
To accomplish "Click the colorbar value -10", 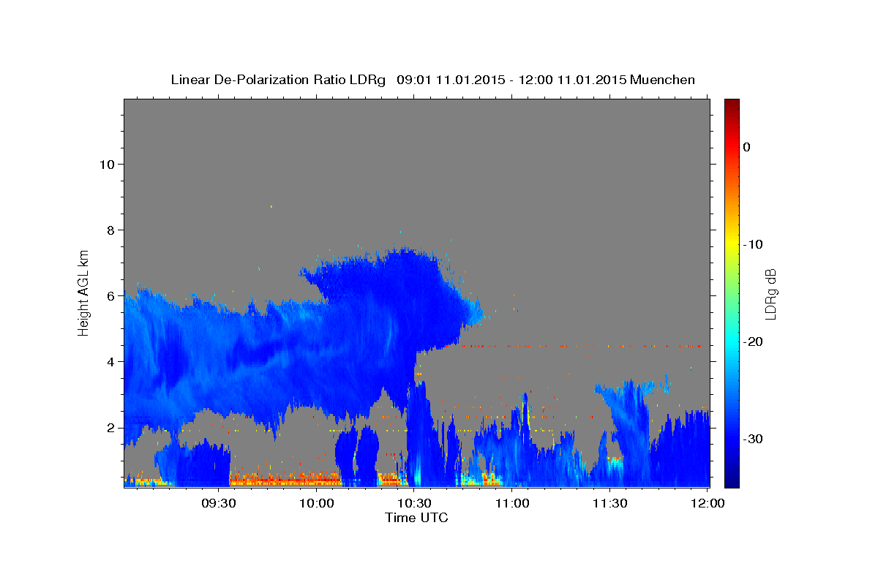I will point(753,244).
